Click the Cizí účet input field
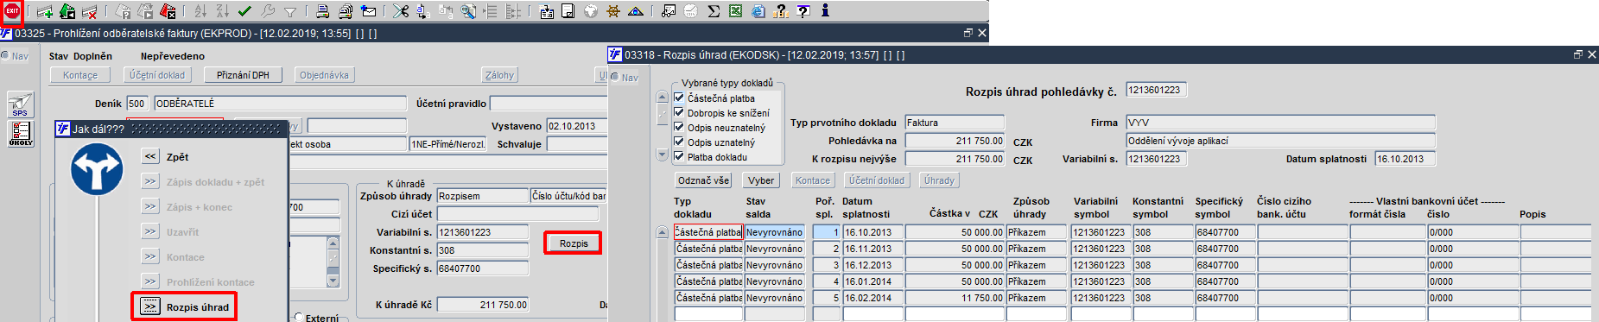Viewport: 1599px width, 322px height. point(517,214)
